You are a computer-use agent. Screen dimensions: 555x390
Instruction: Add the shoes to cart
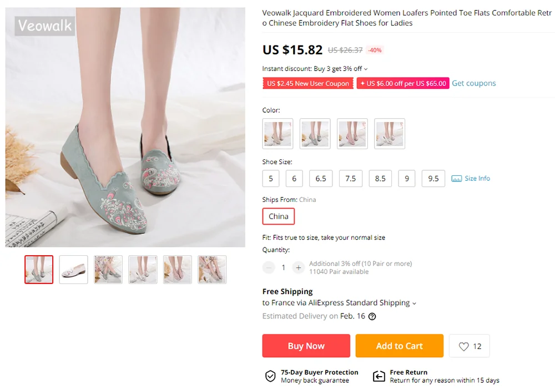(399, 346)
